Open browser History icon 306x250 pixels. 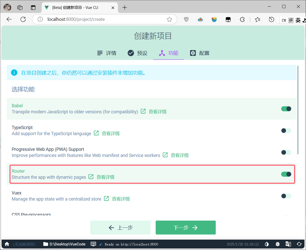272,19
